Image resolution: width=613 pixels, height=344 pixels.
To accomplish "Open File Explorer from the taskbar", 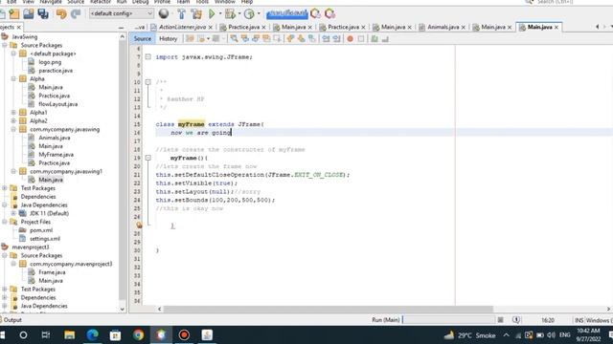I will pyautogui.click(x=70, y=335).
